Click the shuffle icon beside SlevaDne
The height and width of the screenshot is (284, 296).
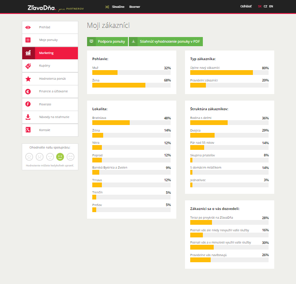click(107, 7)
